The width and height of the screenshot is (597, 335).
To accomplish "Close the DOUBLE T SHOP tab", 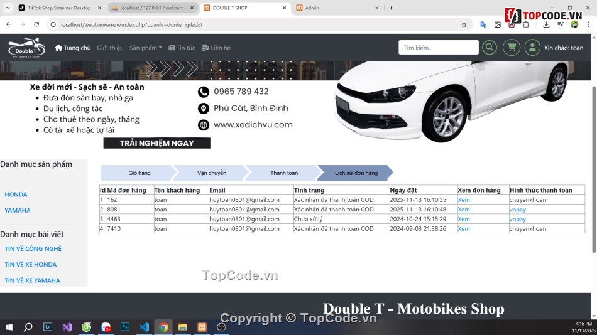I will 284,8.
